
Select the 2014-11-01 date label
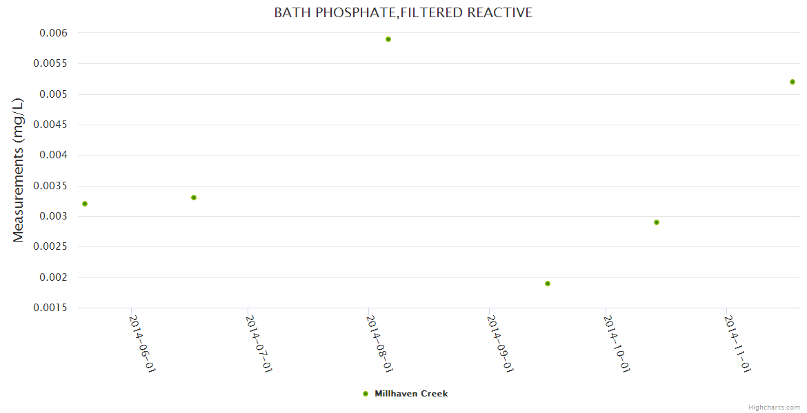[738, 343]
